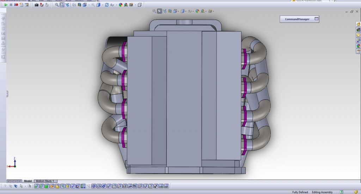Switch to the Model tab
Screen dimensions: 361x194
(x=27, y=181)
